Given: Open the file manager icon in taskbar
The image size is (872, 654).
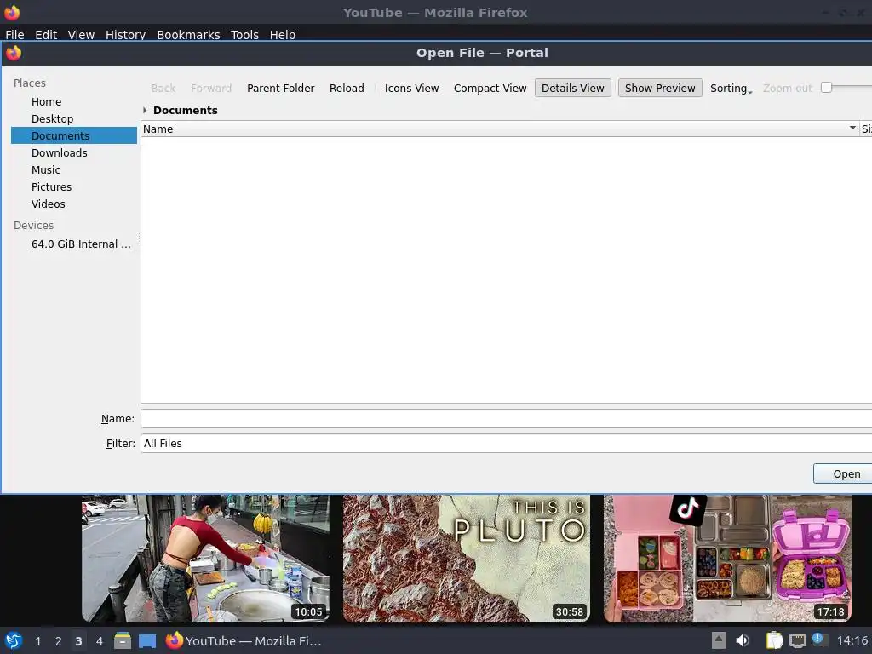Looking at the screenshot, I should (123, 640).
